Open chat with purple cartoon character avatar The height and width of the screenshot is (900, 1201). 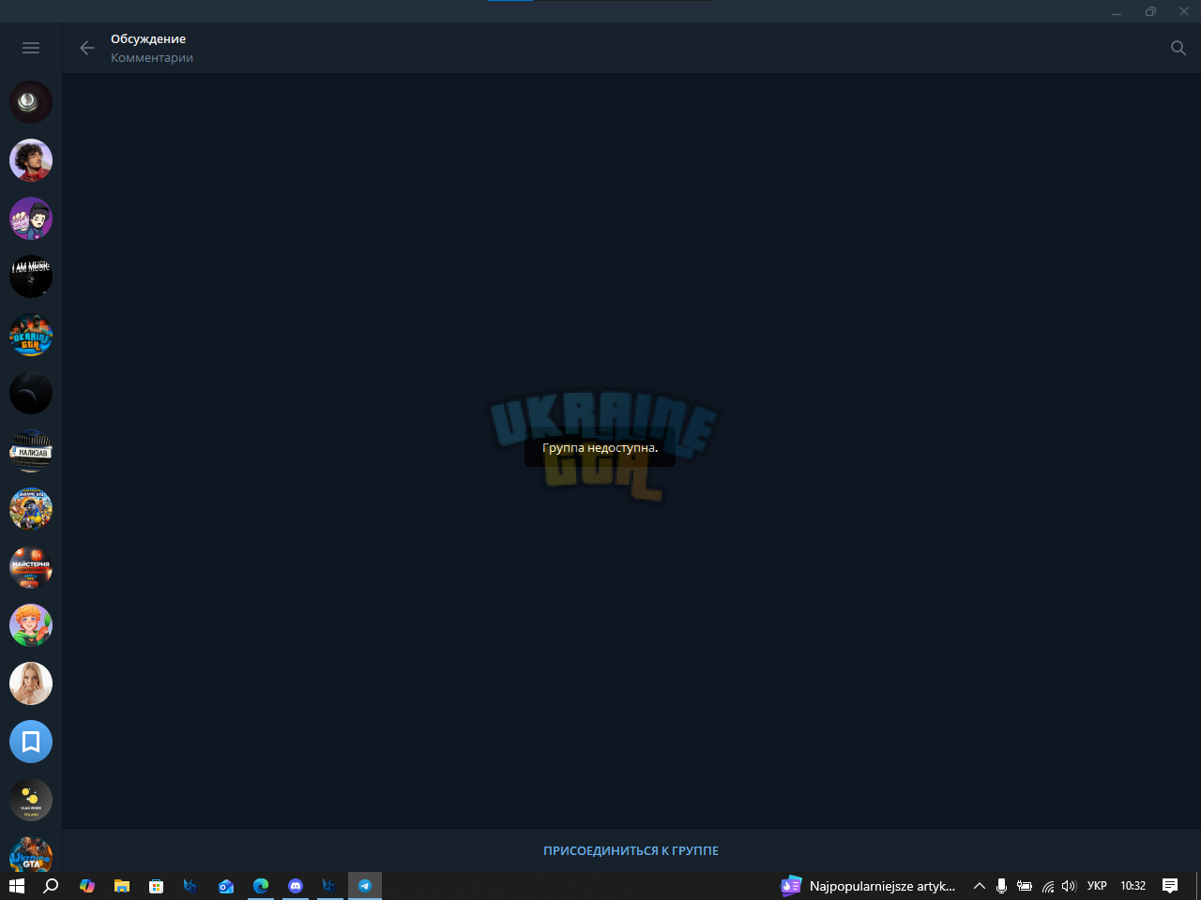[31, 218]
